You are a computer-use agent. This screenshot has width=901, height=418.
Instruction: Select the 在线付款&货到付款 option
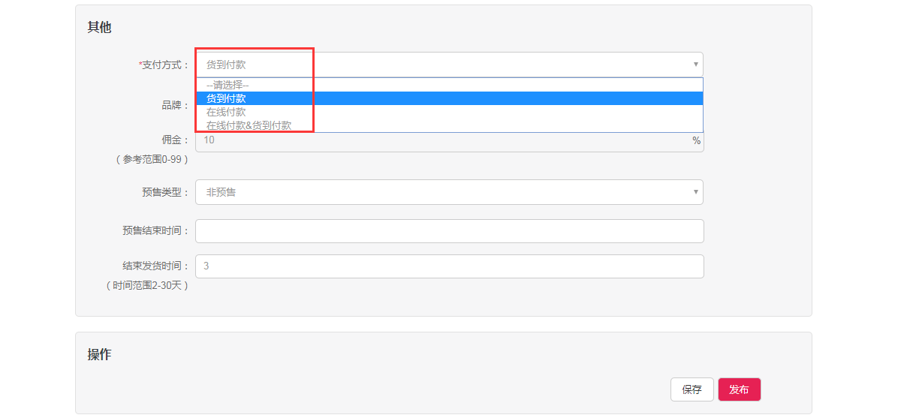coord(449,125)
